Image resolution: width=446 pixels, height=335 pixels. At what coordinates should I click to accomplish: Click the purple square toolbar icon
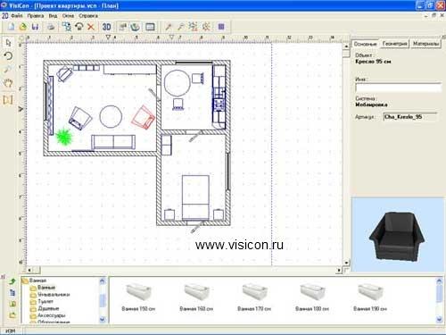[x=221, y=27]
